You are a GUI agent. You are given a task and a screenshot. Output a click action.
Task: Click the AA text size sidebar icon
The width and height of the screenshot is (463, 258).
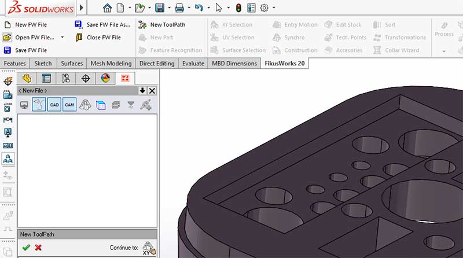[x=8, y=159]
